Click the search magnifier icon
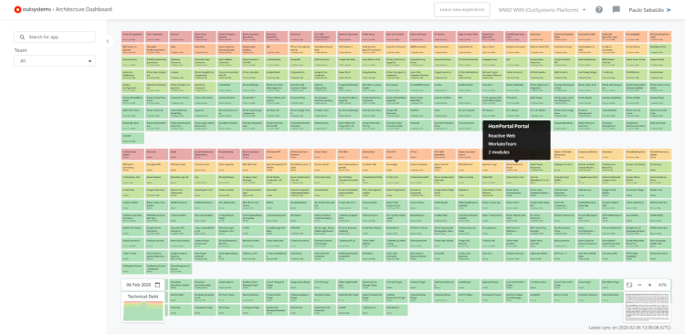The height and width of the screenshot is (334, 685). pos(22,37)
